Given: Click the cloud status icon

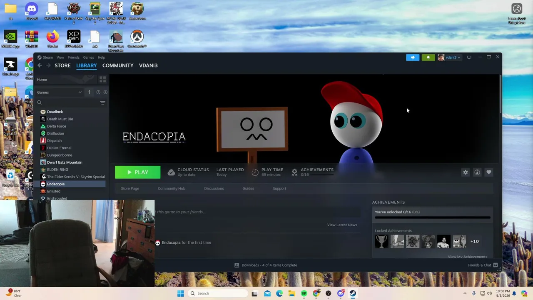Looking at the screenshot, I should (171, 172).
